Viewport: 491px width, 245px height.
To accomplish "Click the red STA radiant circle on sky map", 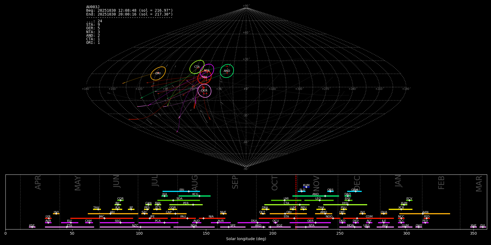I will [204, 77].
